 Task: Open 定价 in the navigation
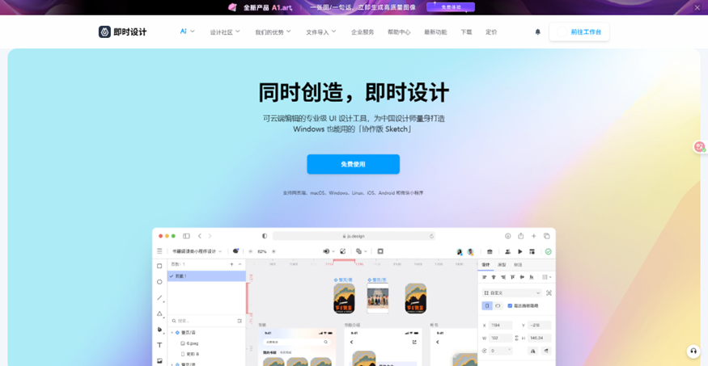pos(491,32)
